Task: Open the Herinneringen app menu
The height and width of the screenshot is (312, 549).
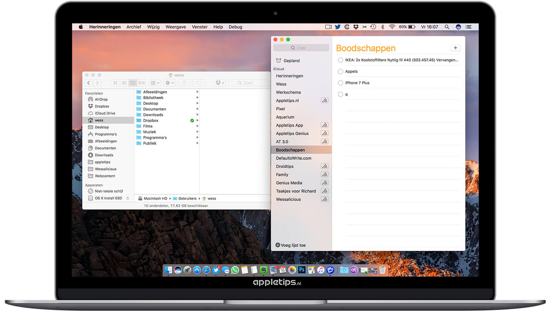Action: coord(105,27)
